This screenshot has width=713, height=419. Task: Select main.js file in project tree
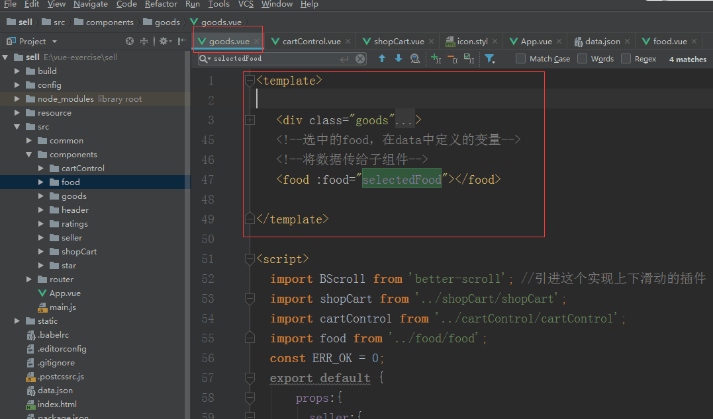coord(57,307)
